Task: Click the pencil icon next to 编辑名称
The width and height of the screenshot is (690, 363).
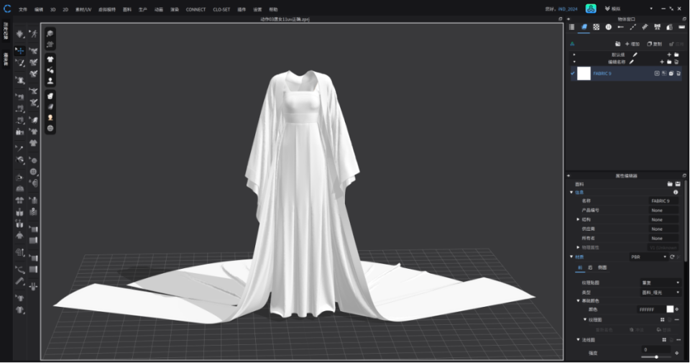Action: tap(632, 62)
